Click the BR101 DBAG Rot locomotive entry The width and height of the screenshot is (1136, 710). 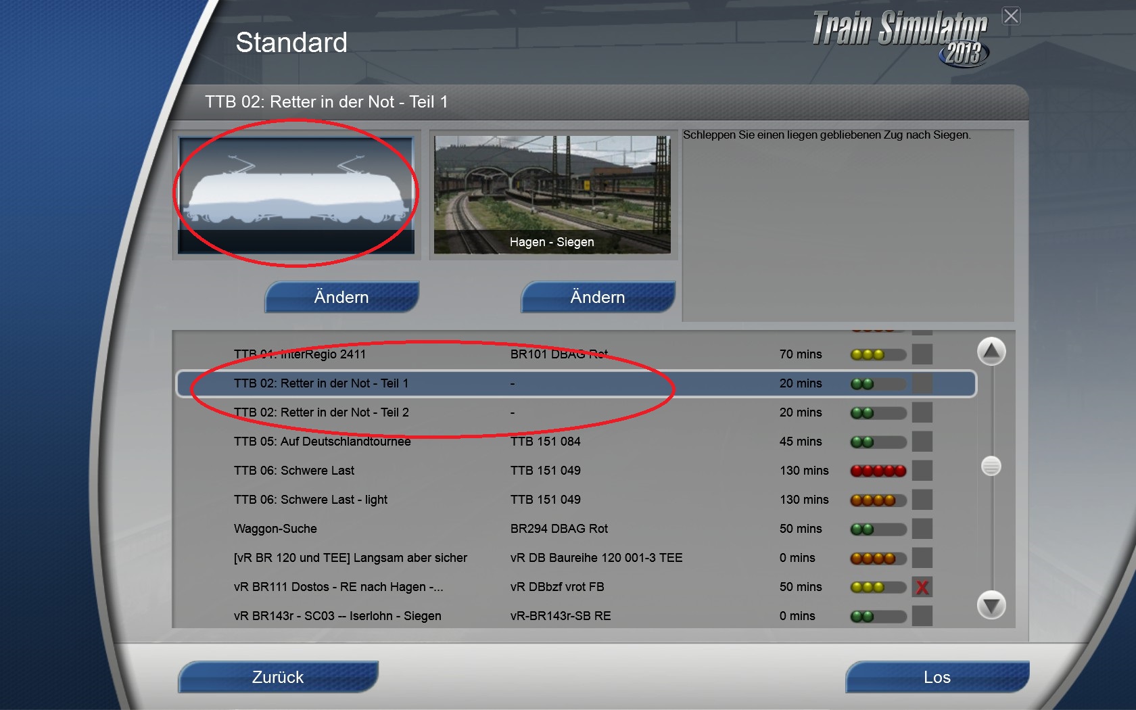tap(559, 354)
